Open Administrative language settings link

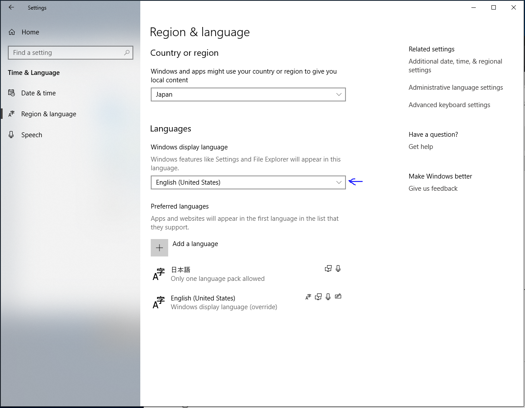click(456, 88)
